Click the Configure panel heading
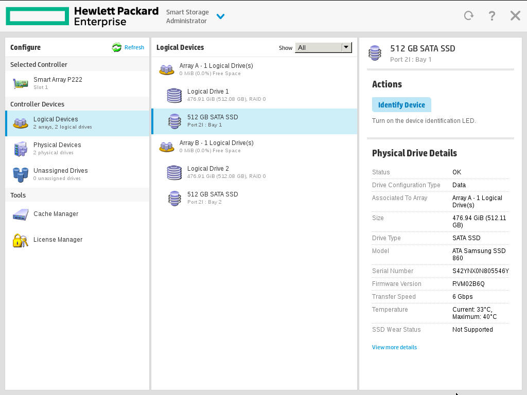The image size is (527, 395). tap(25, 47)
